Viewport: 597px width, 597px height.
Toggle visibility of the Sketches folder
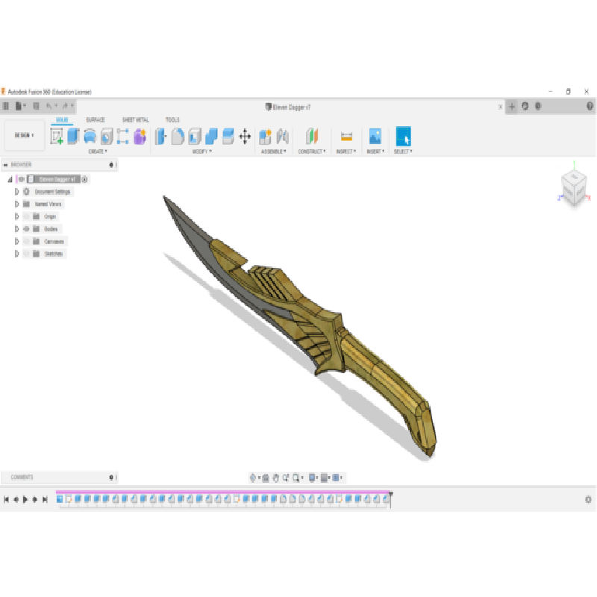pos(26,254)
